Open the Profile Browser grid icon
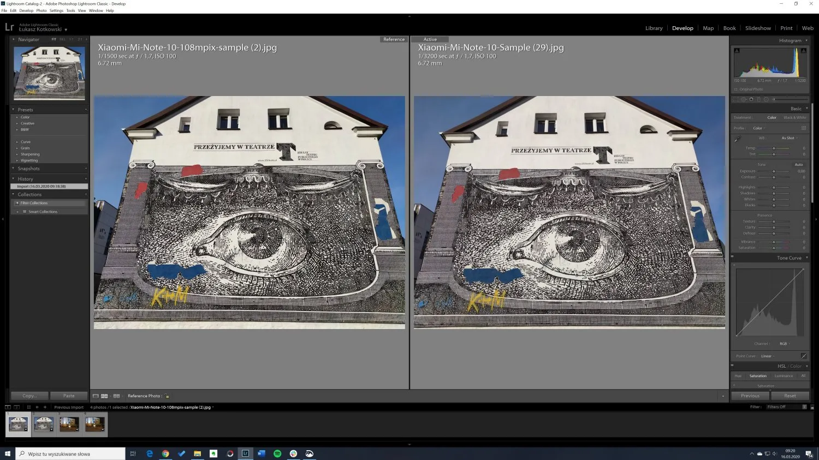819x460 pixels. pyautogui.click(x=804, y=128)
